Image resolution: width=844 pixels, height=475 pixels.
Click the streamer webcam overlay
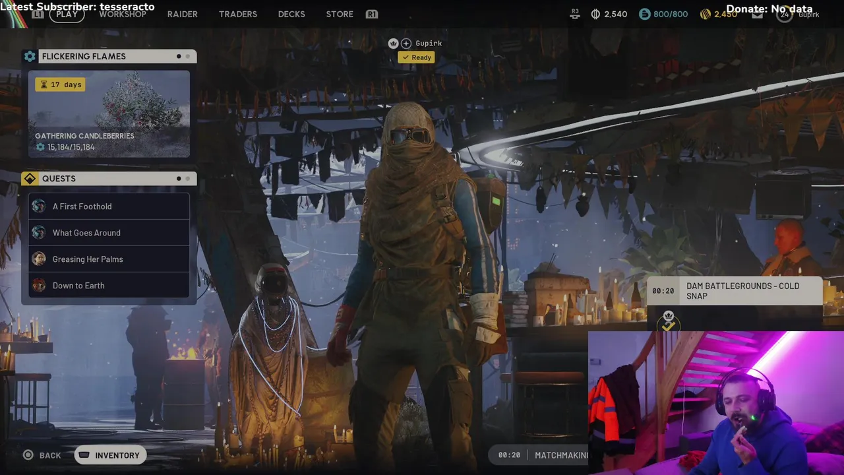[x=716, y=403]
